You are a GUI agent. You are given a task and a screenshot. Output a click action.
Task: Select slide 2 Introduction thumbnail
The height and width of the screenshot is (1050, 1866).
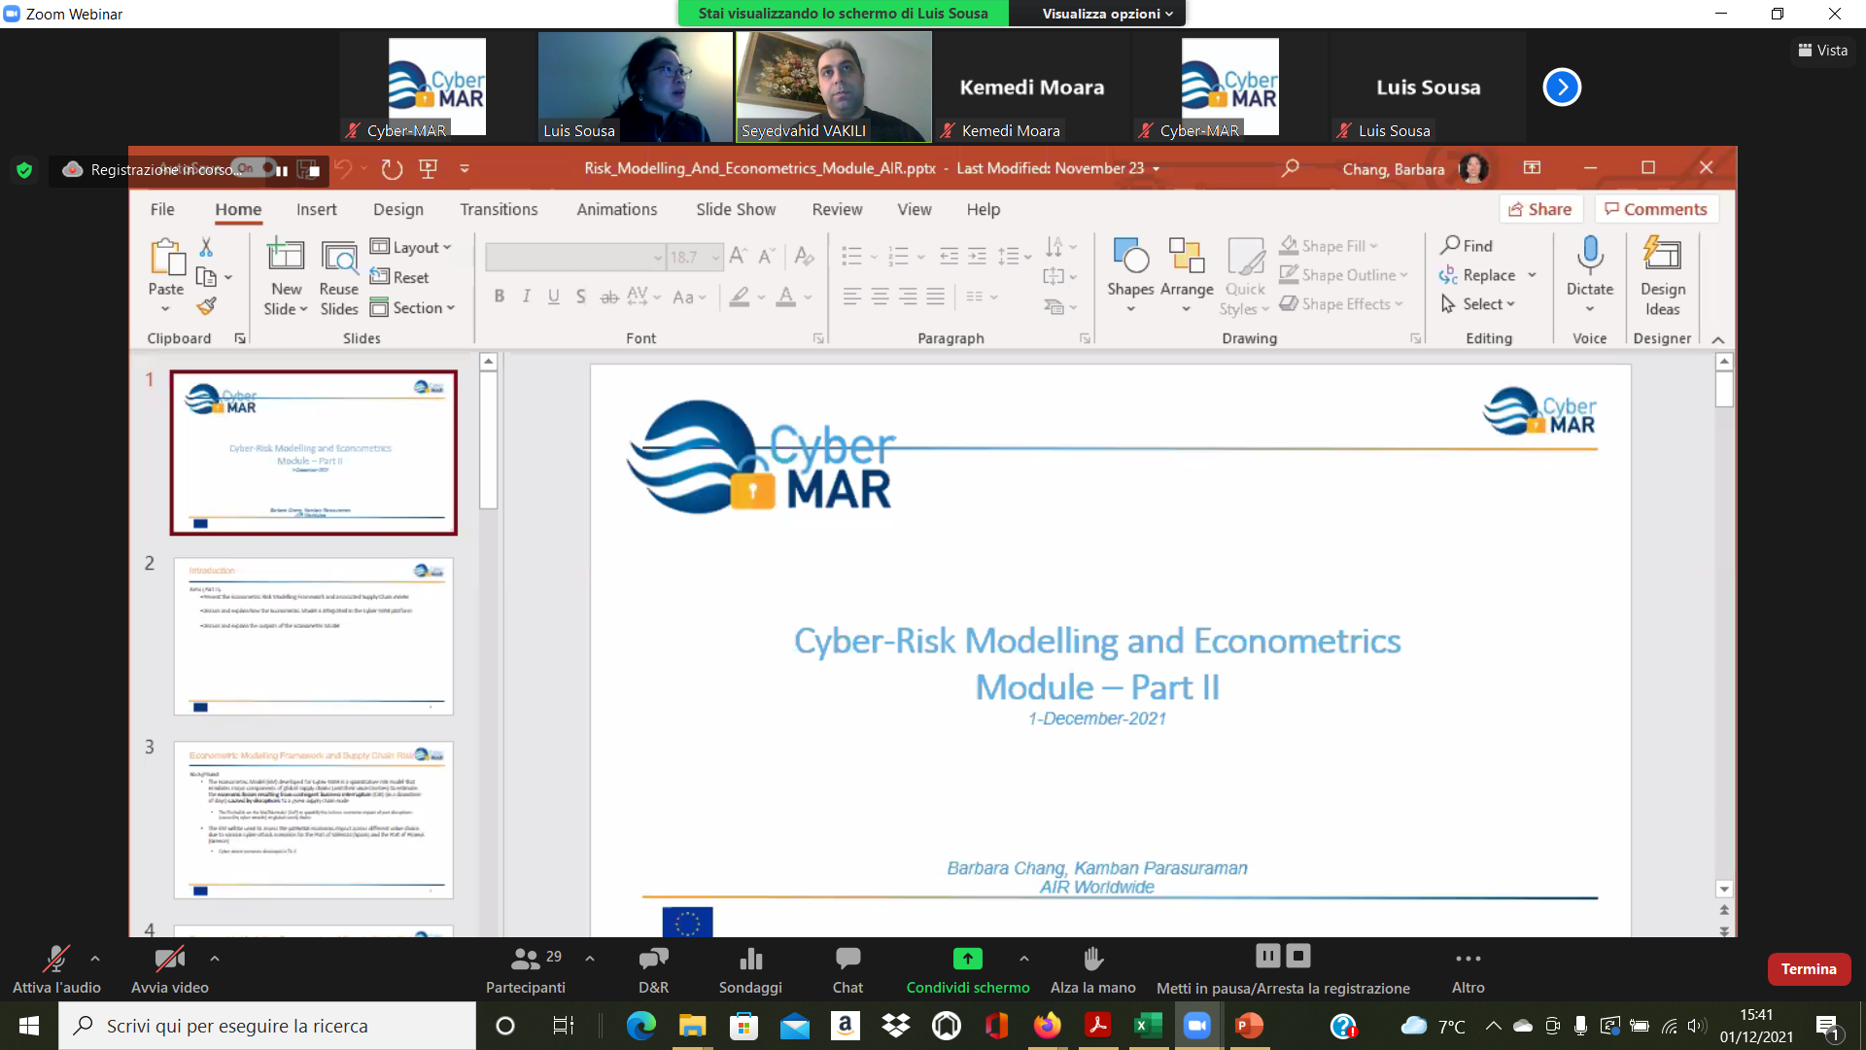313,636
